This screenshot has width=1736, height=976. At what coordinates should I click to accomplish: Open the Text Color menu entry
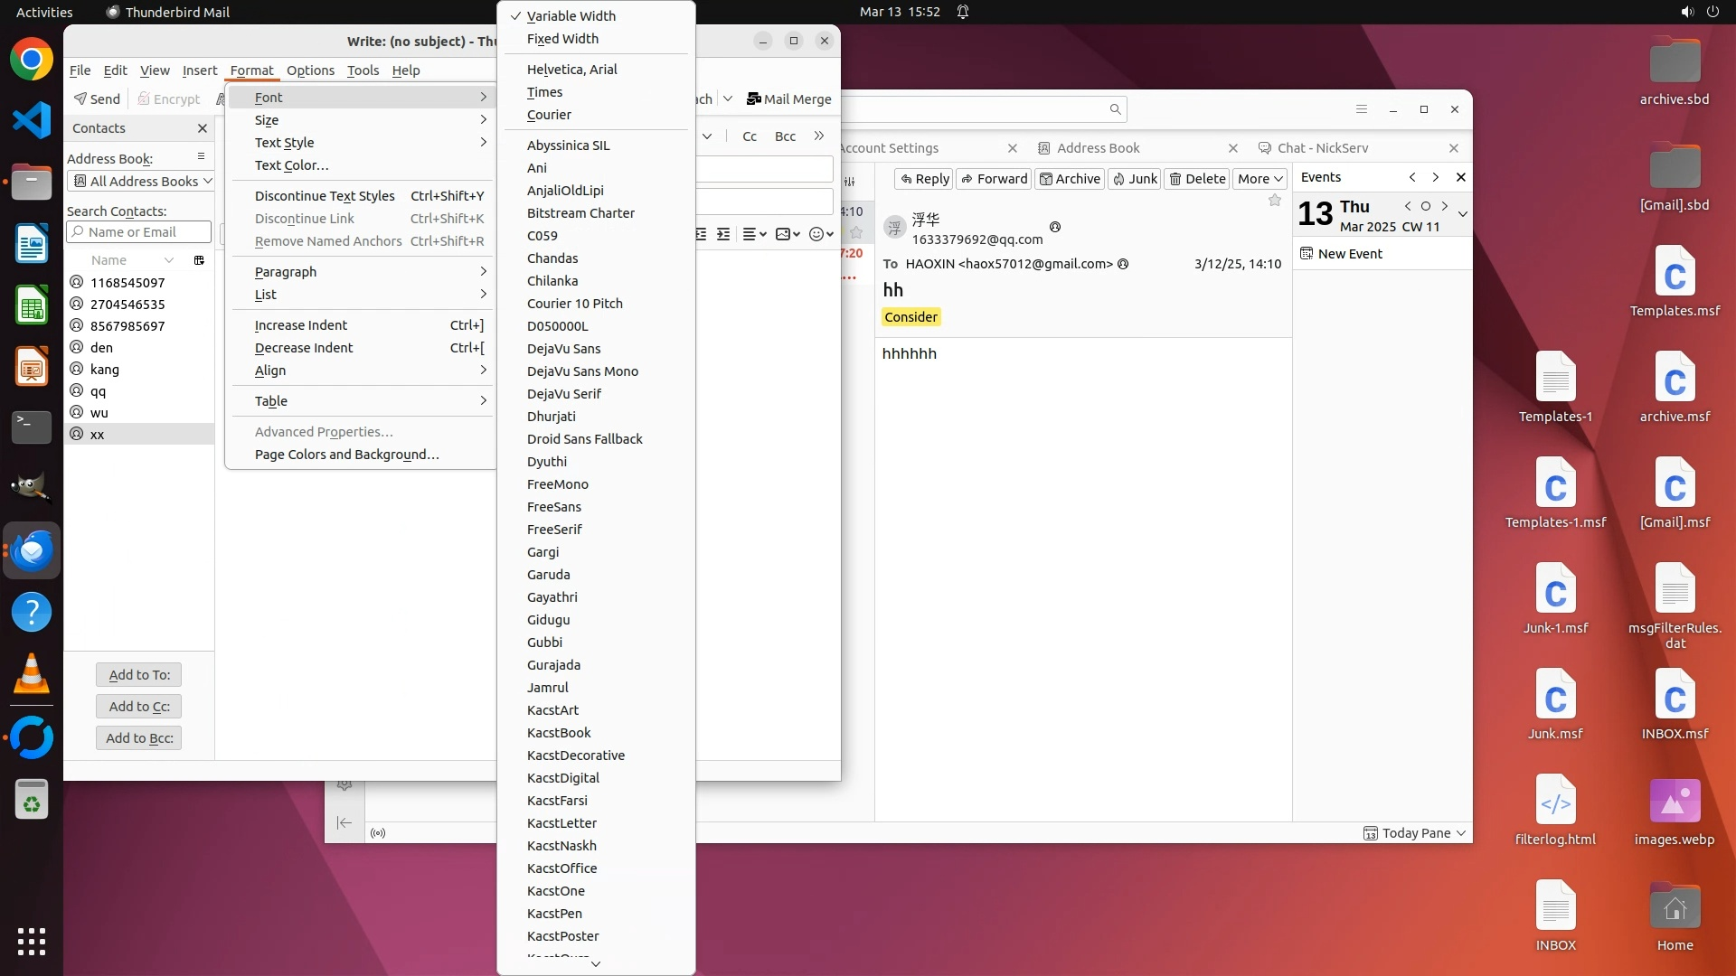[x=291, y=165]
